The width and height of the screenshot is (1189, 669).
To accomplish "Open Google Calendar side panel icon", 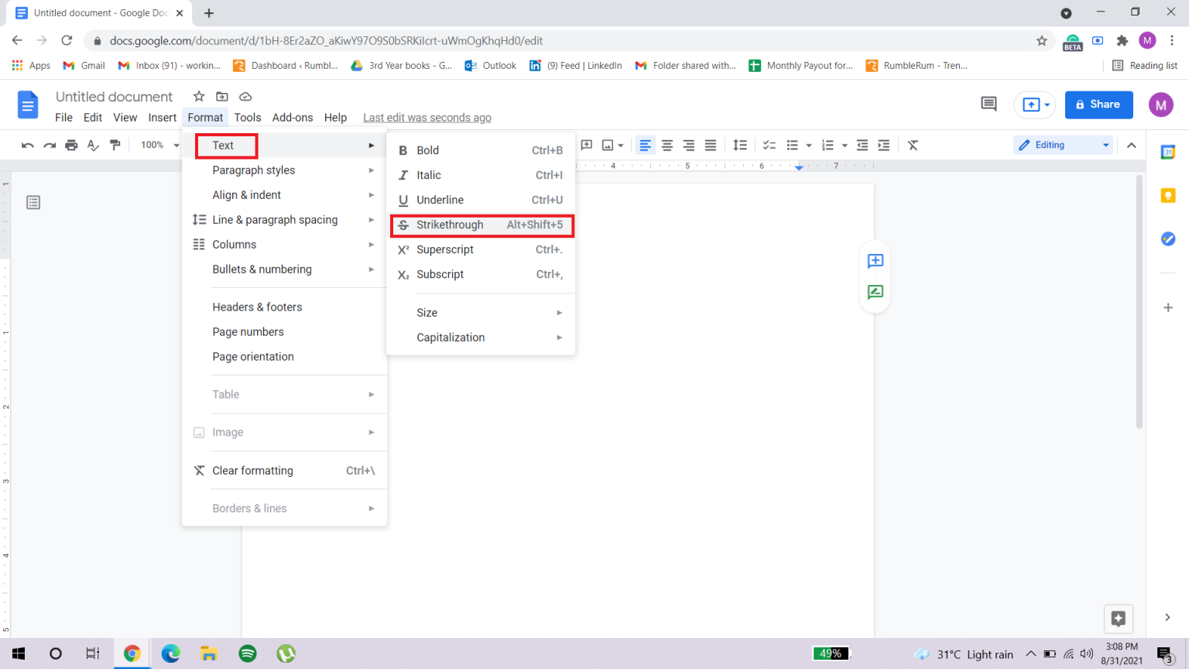I will coord(1167,153).
